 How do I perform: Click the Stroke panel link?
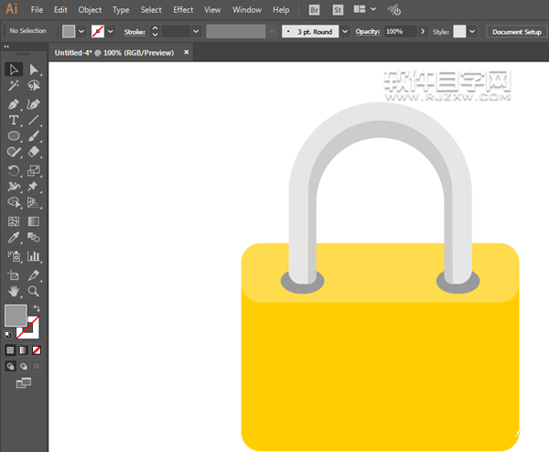pyautogui.click(x=135, y=32)
